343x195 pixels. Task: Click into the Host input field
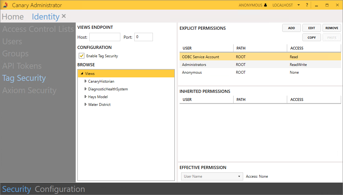105,37
